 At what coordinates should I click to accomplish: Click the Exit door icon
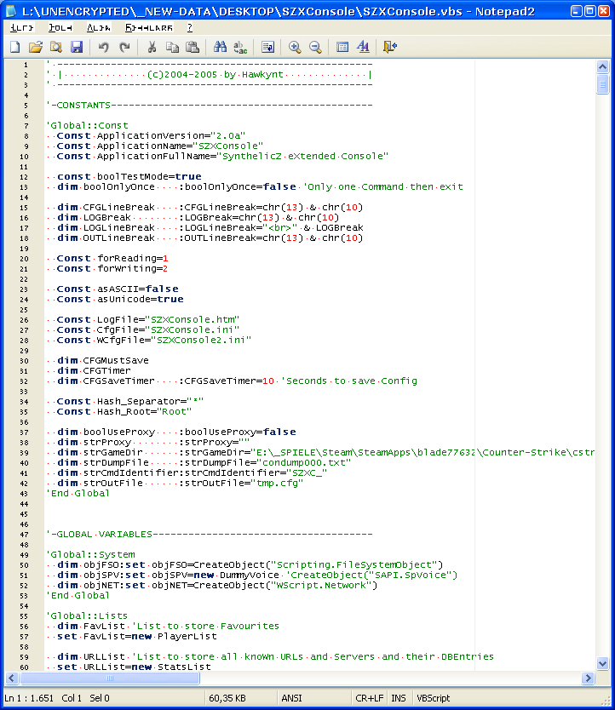pos(390,47)
